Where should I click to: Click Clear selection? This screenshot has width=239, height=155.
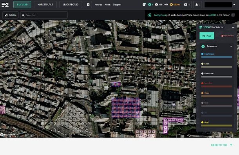coord(227,36)
